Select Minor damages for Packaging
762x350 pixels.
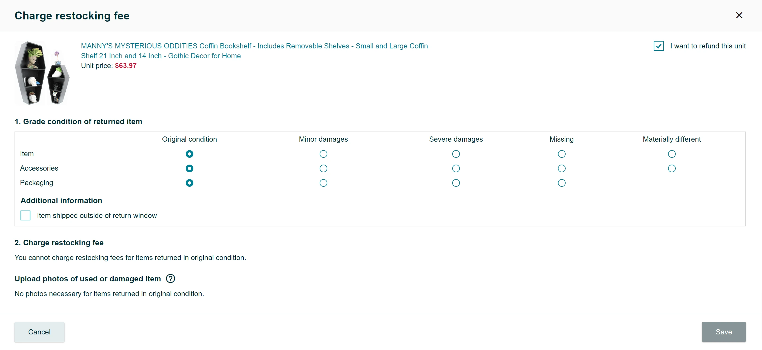pos(323,183)
